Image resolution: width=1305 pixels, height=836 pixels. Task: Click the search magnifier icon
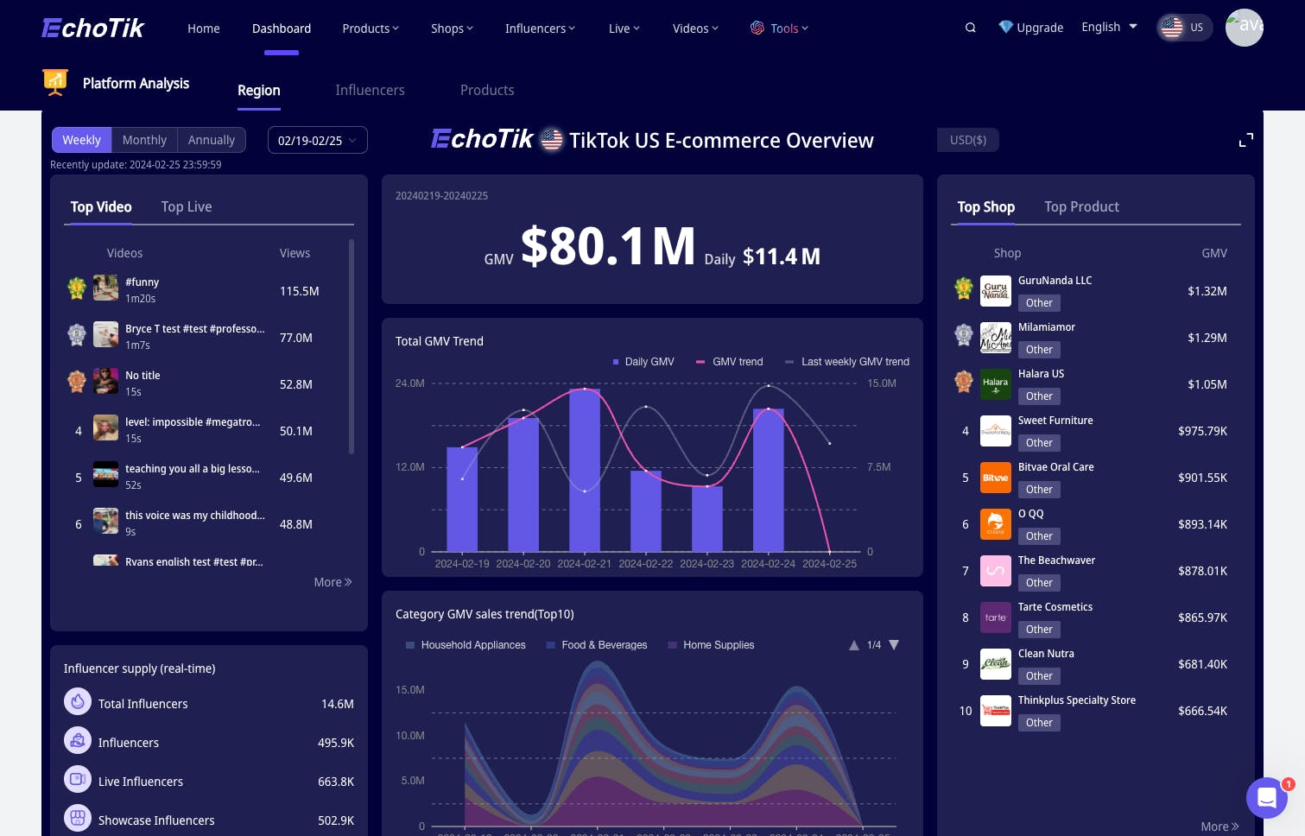pyautogui.click(x=970, y=28)
